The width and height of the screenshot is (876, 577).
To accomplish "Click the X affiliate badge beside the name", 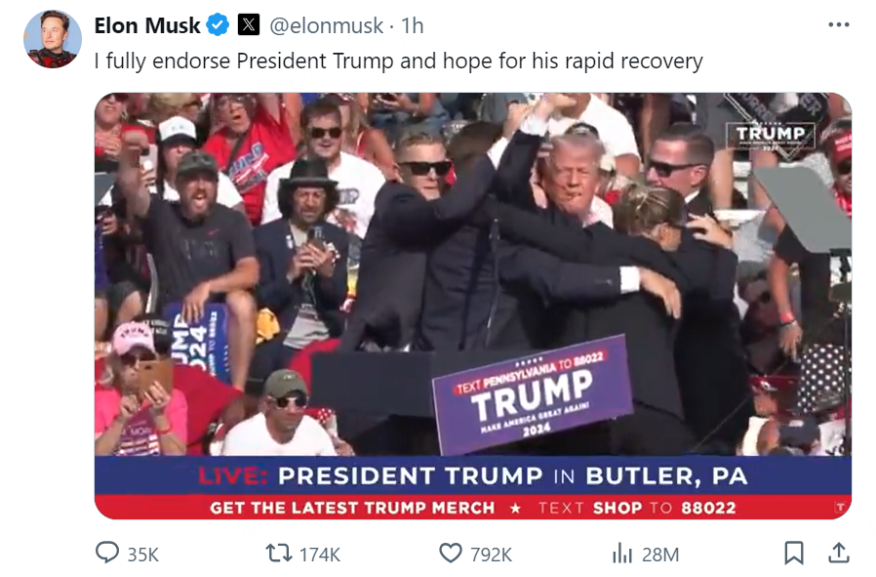I will (249, 25).
